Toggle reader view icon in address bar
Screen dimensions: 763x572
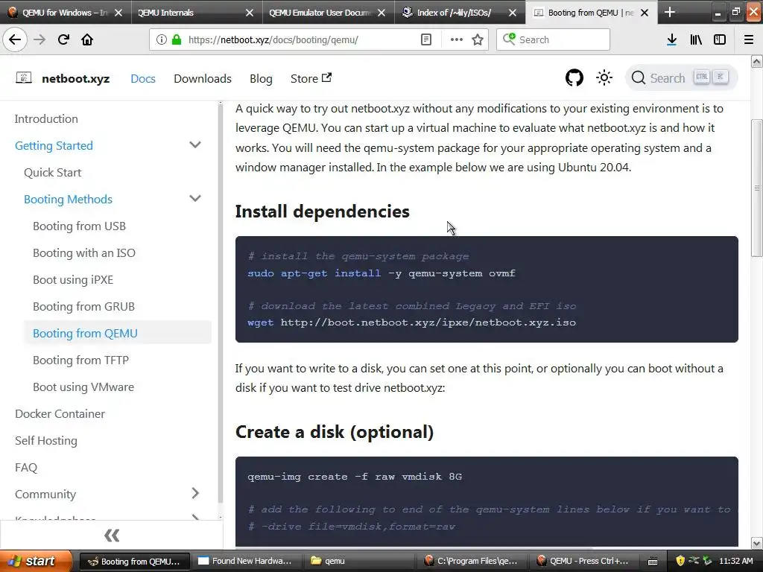pyautogui.click(x=425, y=39)
